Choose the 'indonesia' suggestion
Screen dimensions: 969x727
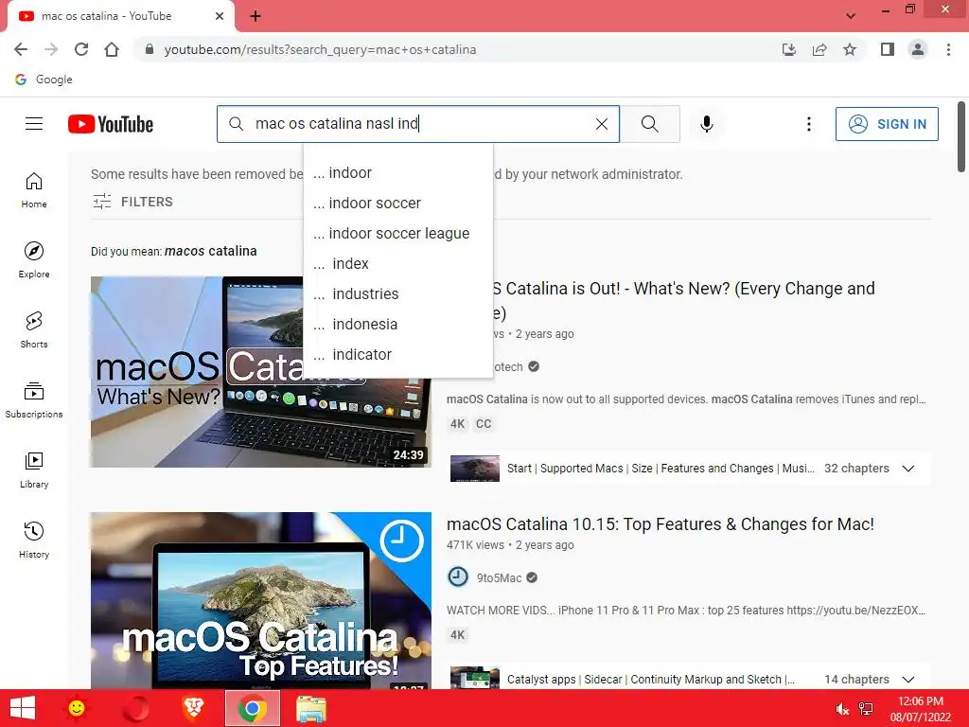[x=398, y=324]
